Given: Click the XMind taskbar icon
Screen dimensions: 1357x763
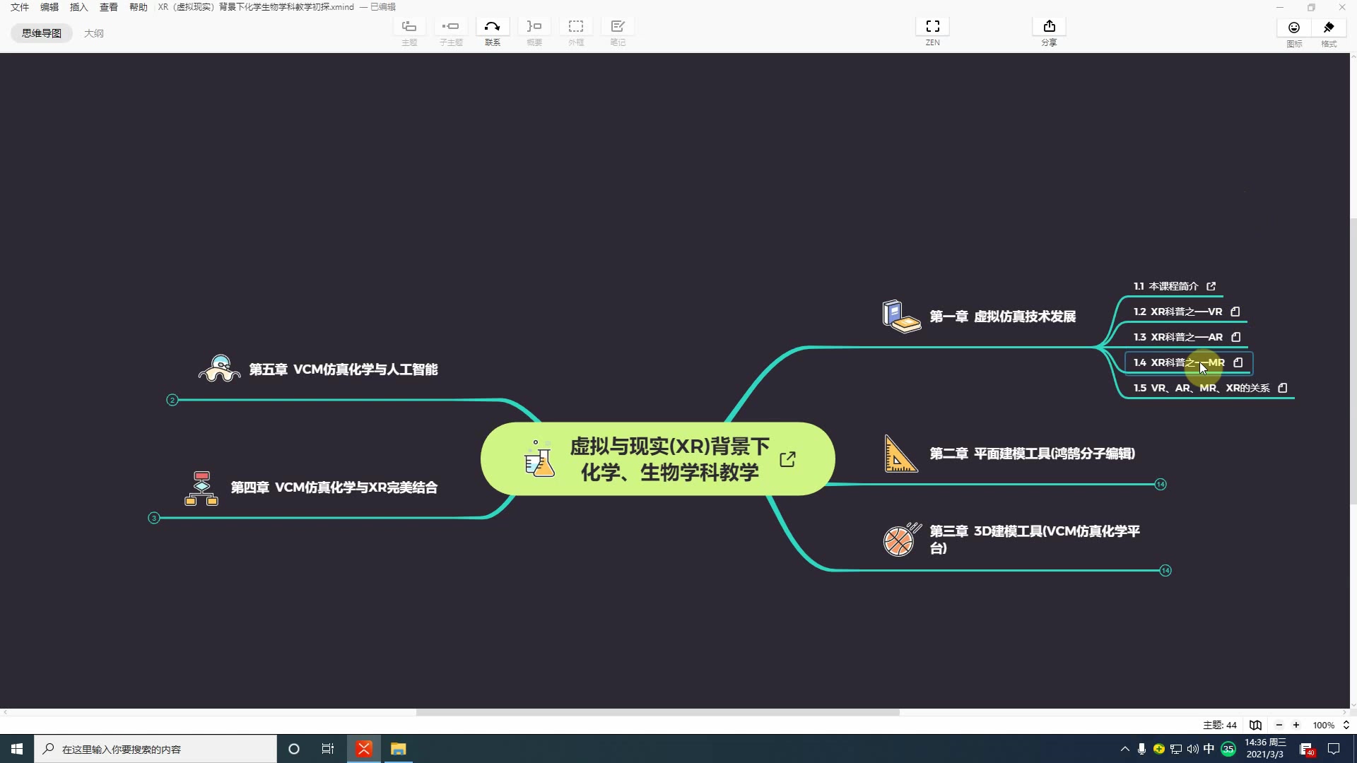Looking at the screenshot, I should pos(364,749).
